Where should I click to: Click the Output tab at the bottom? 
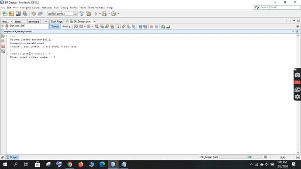click(x=12, y=157)
